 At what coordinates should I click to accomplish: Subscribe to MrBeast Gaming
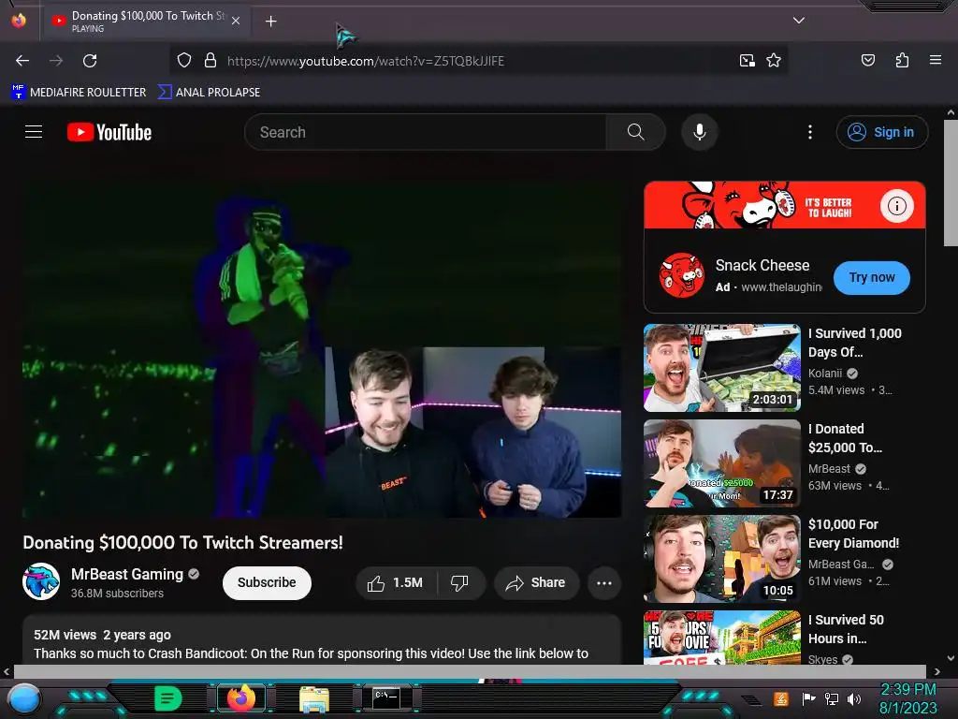click(267, 582)
